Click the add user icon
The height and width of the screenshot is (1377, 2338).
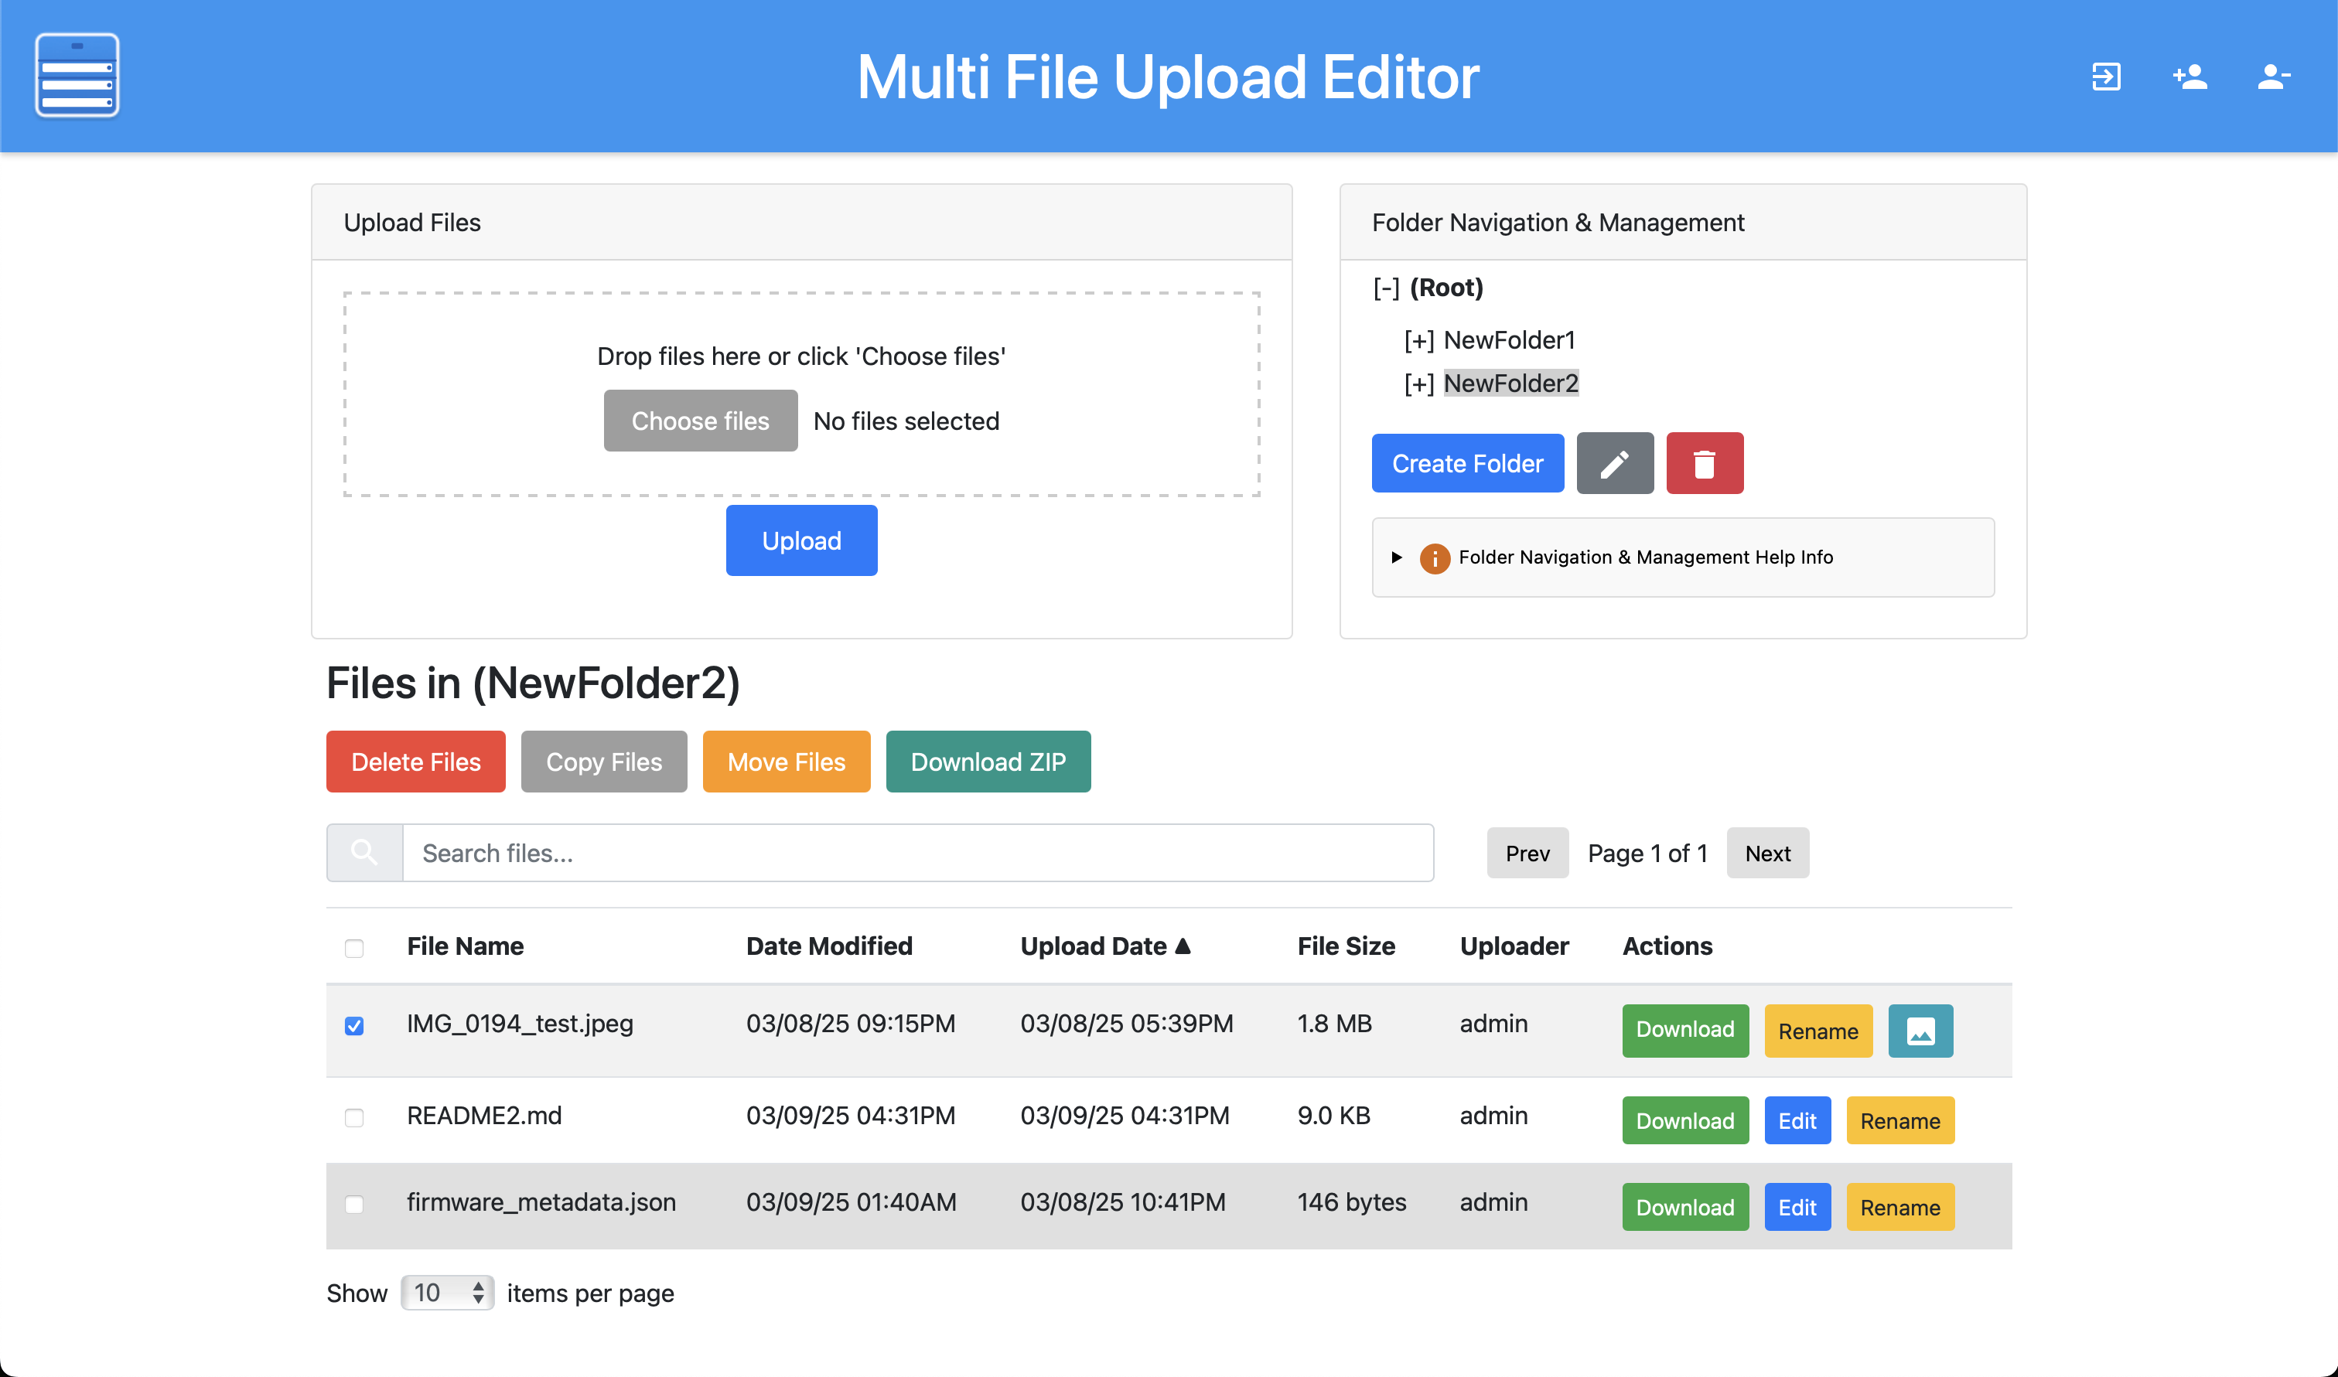tap(2190, 76)
